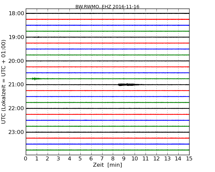Click the x-axis tick label 3

(x=59, y=159)
